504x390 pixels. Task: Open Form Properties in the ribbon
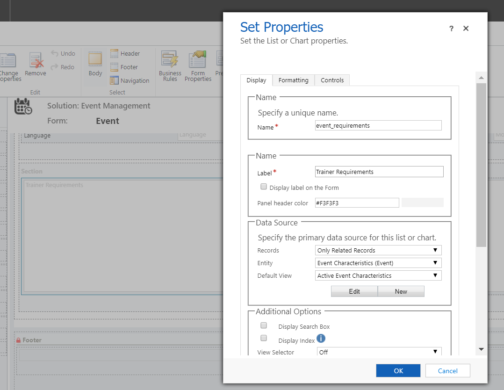click(198, 60)
